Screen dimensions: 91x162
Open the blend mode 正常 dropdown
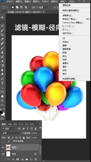click(x=11, y=133)
